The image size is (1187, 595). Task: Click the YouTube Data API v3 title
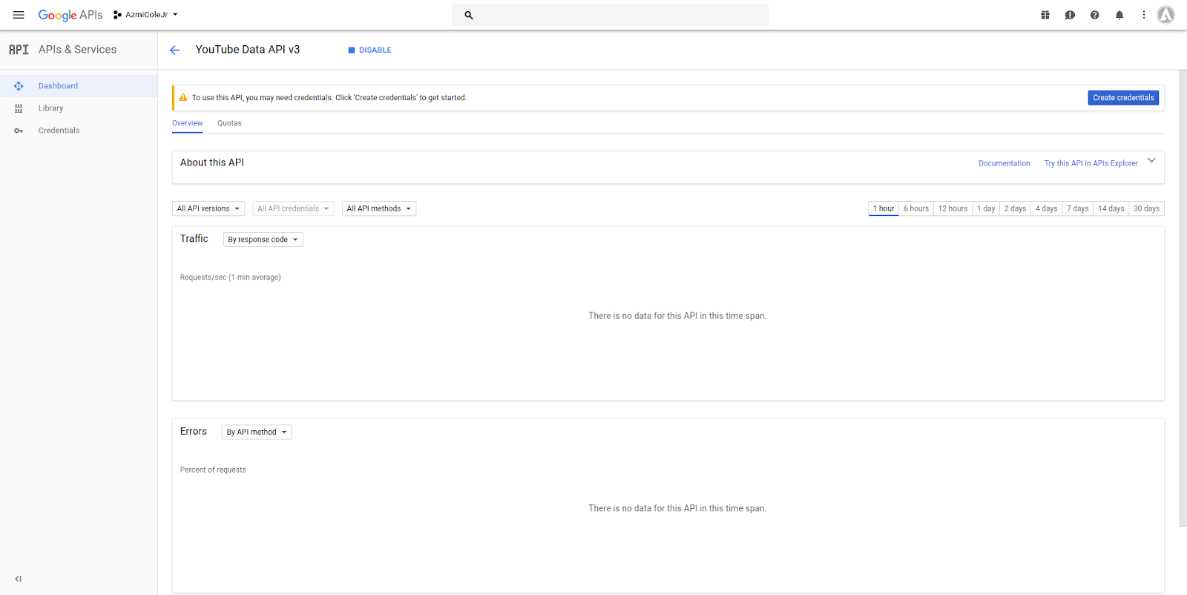248,50
